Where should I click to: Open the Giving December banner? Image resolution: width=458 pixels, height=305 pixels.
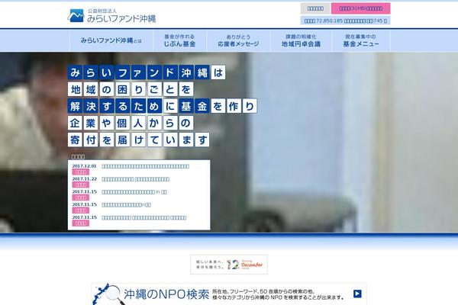(x=229, y=265)
